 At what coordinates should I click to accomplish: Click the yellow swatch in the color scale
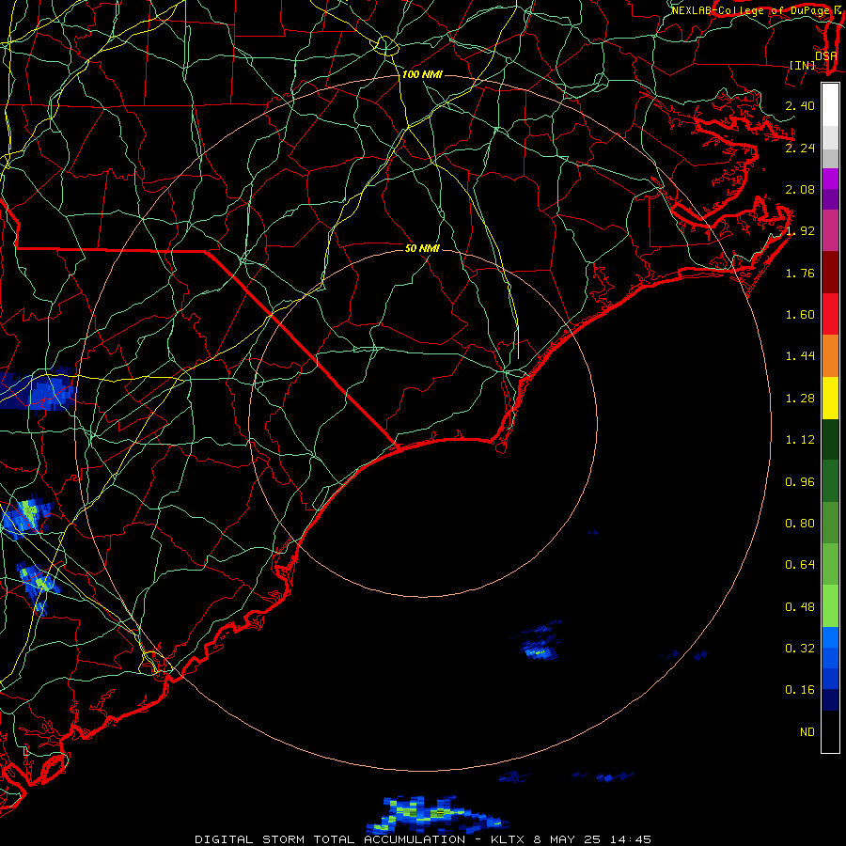pos(830,399)
